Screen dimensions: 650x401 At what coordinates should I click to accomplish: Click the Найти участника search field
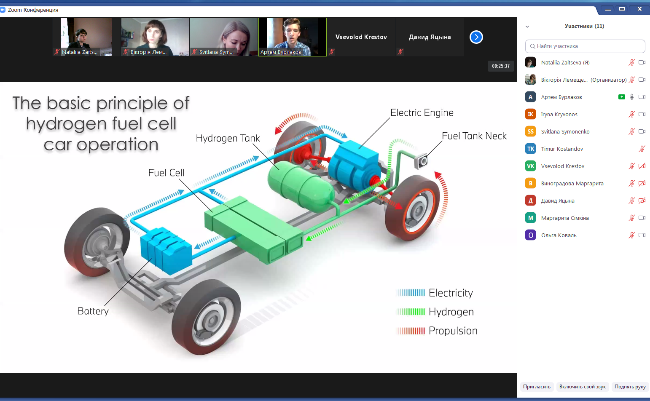[x=585, y=46]
